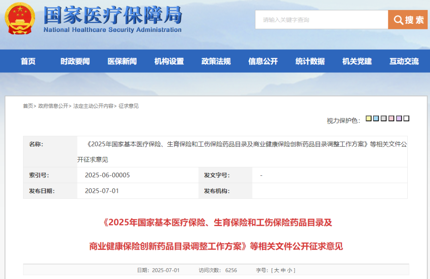Open the 机关党建 menu item
This screenshot has height=279, width=430.
[x=356, y=61]
